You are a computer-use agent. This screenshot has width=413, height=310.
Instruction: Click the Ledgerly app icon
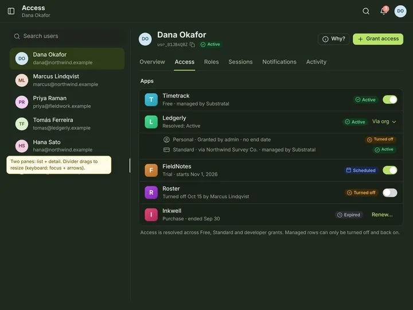[x=151, y=122]
